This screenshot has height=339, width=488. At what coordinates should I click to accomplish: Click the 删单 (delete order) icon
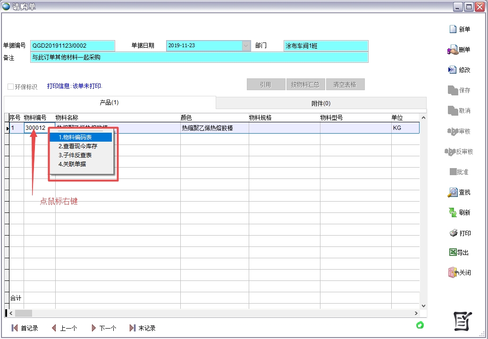coord(452,50)
